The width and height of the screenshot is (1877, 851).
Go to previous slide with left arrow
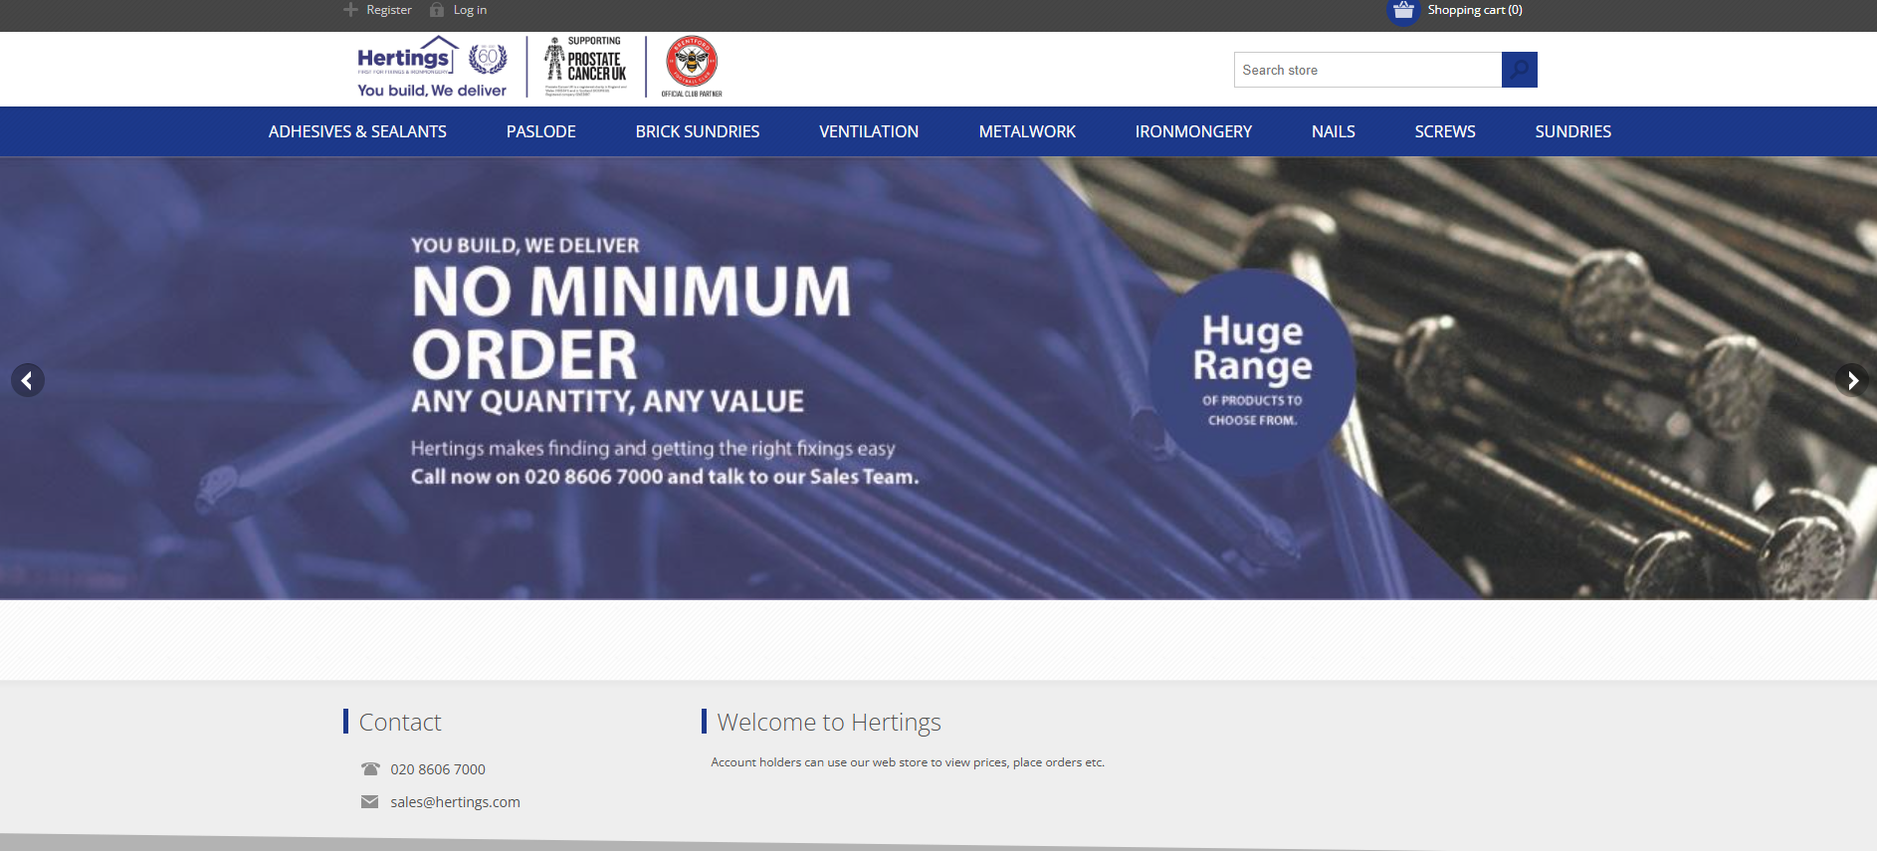coord(28,380)
